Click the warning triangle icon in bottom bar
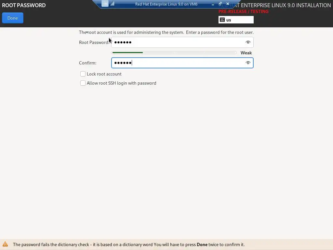Image resolution: width=333 pixels, height=250 pixels. 5,244
